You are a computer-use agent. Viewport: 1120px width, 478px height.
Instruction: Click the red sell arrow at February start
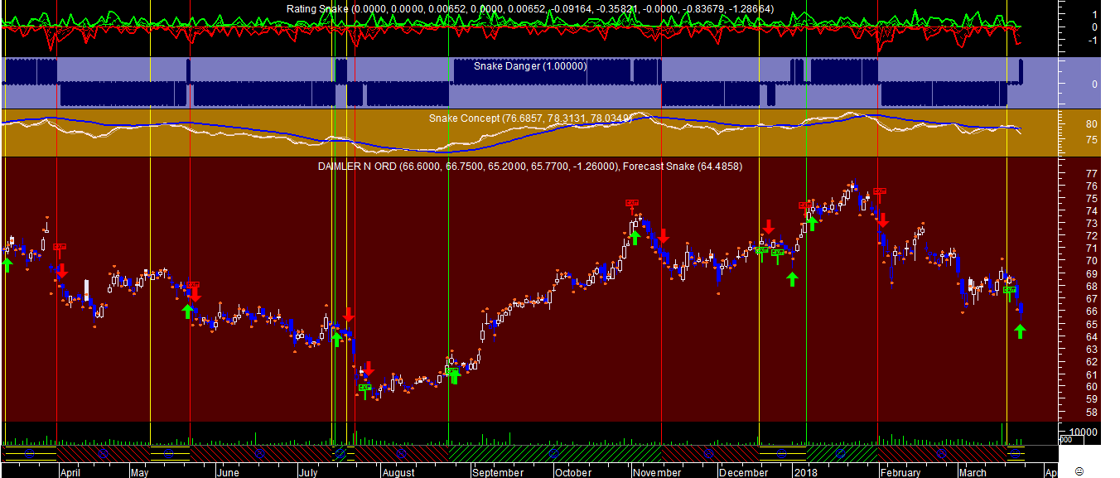883,220
